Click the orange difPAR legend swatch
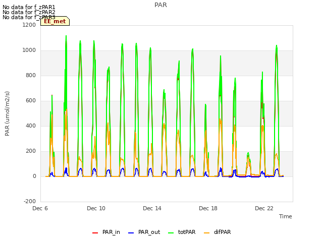 tap(206, 233)
